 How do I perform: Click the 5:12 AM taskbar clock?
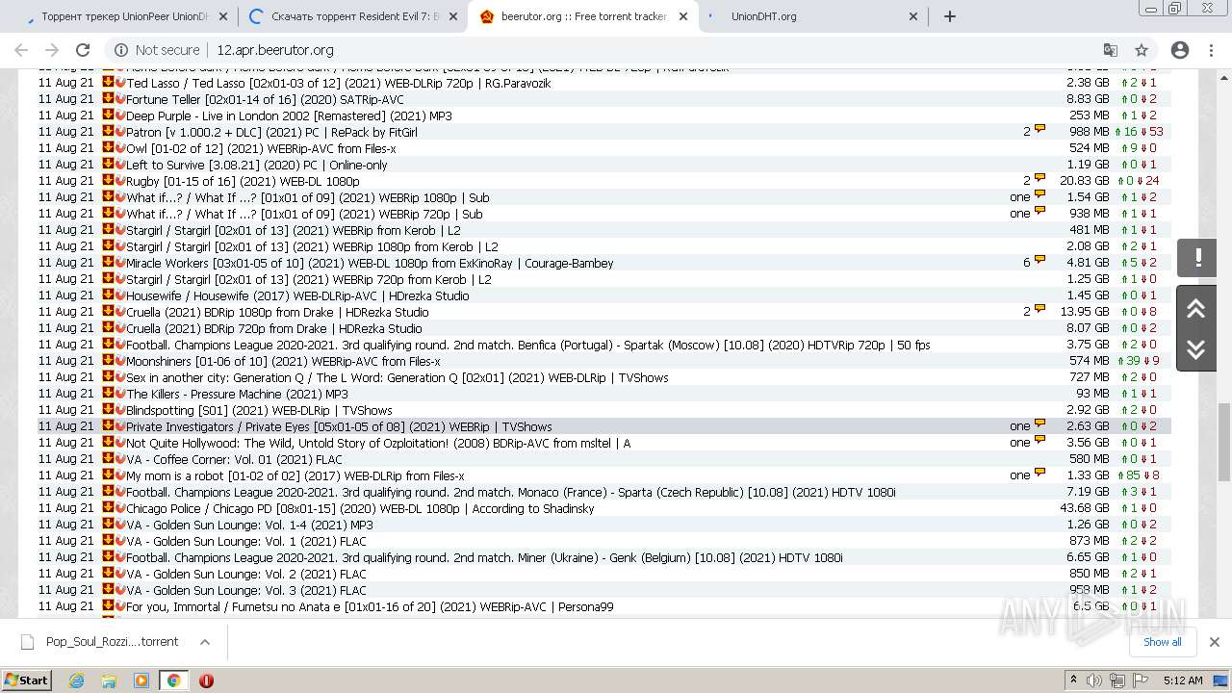pyautogui.click(x=1183, y=680)
